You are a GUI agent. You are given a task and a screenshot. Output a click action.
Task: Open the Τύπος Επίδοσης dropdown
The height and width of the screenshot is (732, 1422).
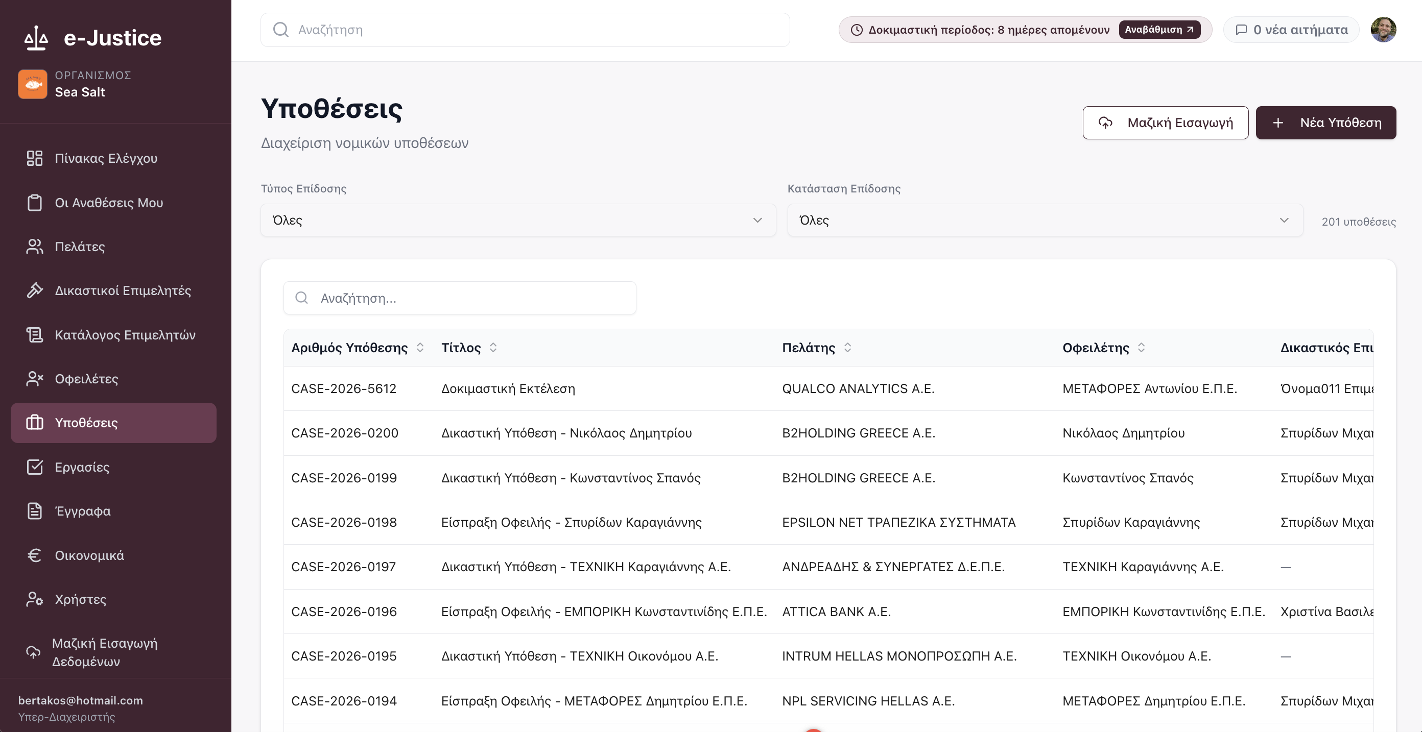coord(518,220)
